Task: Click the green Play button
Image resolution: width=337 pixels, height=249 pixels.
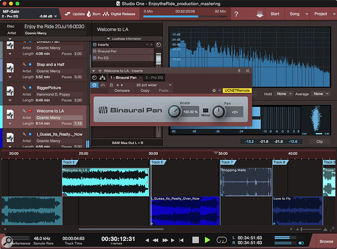Action: (x=207, y=240)
